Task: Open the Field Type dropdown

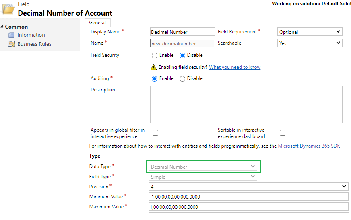Action: 203,177
